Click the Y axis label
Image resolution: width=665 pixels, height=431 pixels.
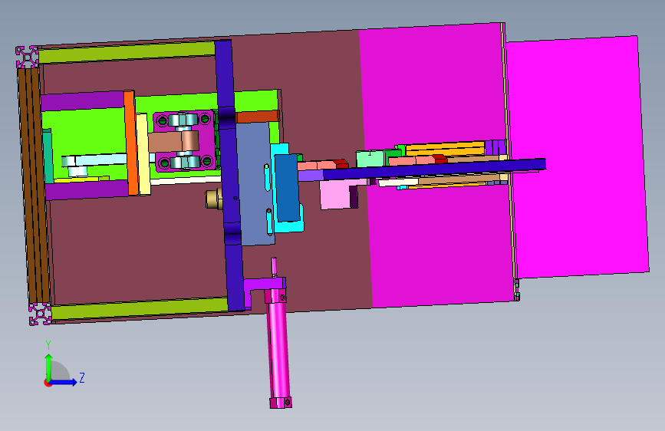(48, 345)
